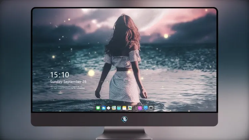Click the date text 'Sunday September 28'
The height and width of the screenshot is (140, 249).
pyautogui.click(x=68, y=82)
